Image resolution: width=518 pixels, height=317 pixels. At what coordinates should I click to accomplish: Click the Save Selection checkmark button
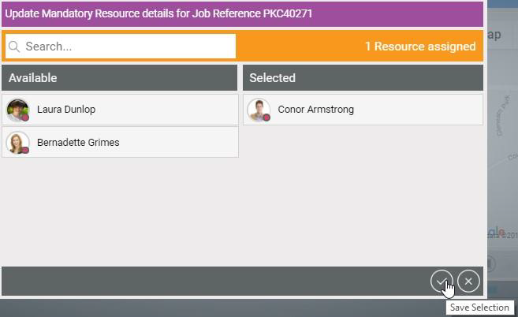[x=442, y=282]
